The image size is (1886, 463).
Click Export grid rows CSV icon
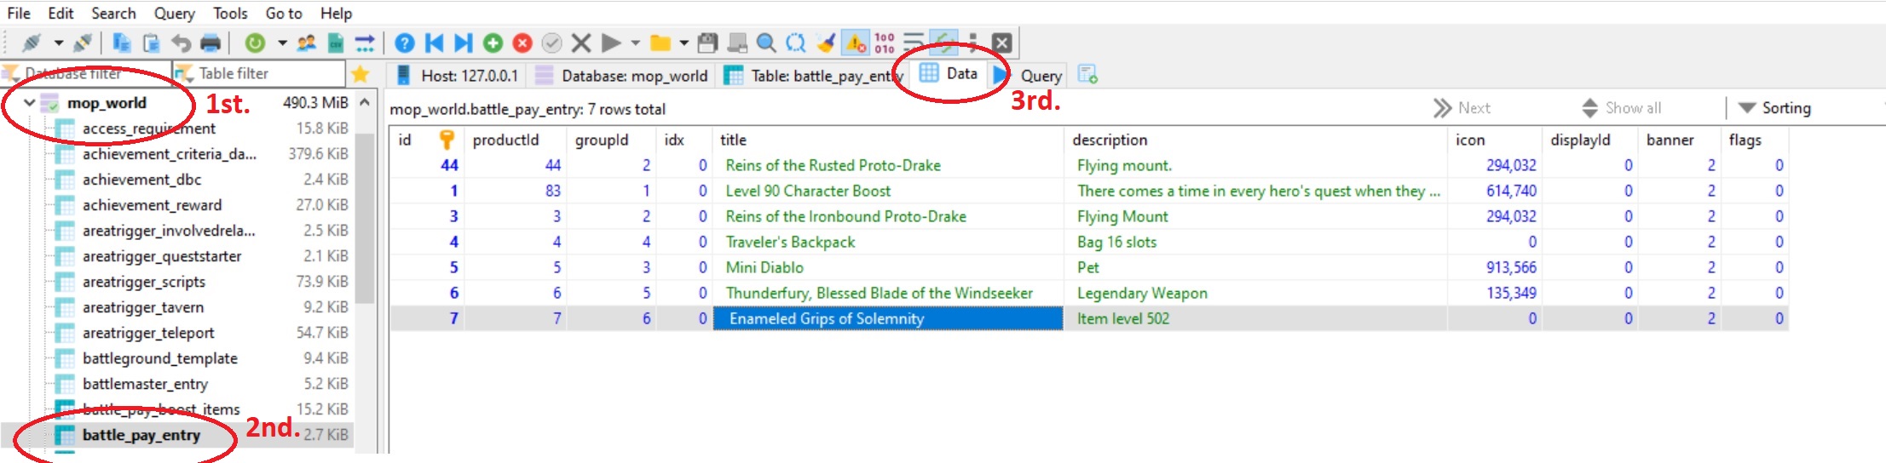(x=337, y=43)
